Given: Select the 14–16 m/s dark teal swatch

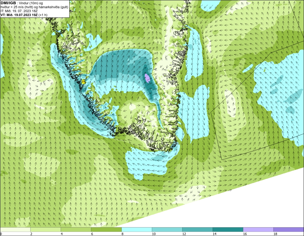Looking at the screenshot, I should tap(228, 230).
